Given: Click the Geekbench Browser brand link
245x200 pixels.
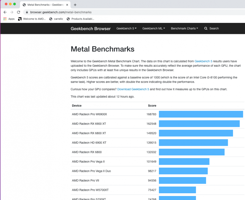Looking at the screenshot, I should [x=91, y=28].
